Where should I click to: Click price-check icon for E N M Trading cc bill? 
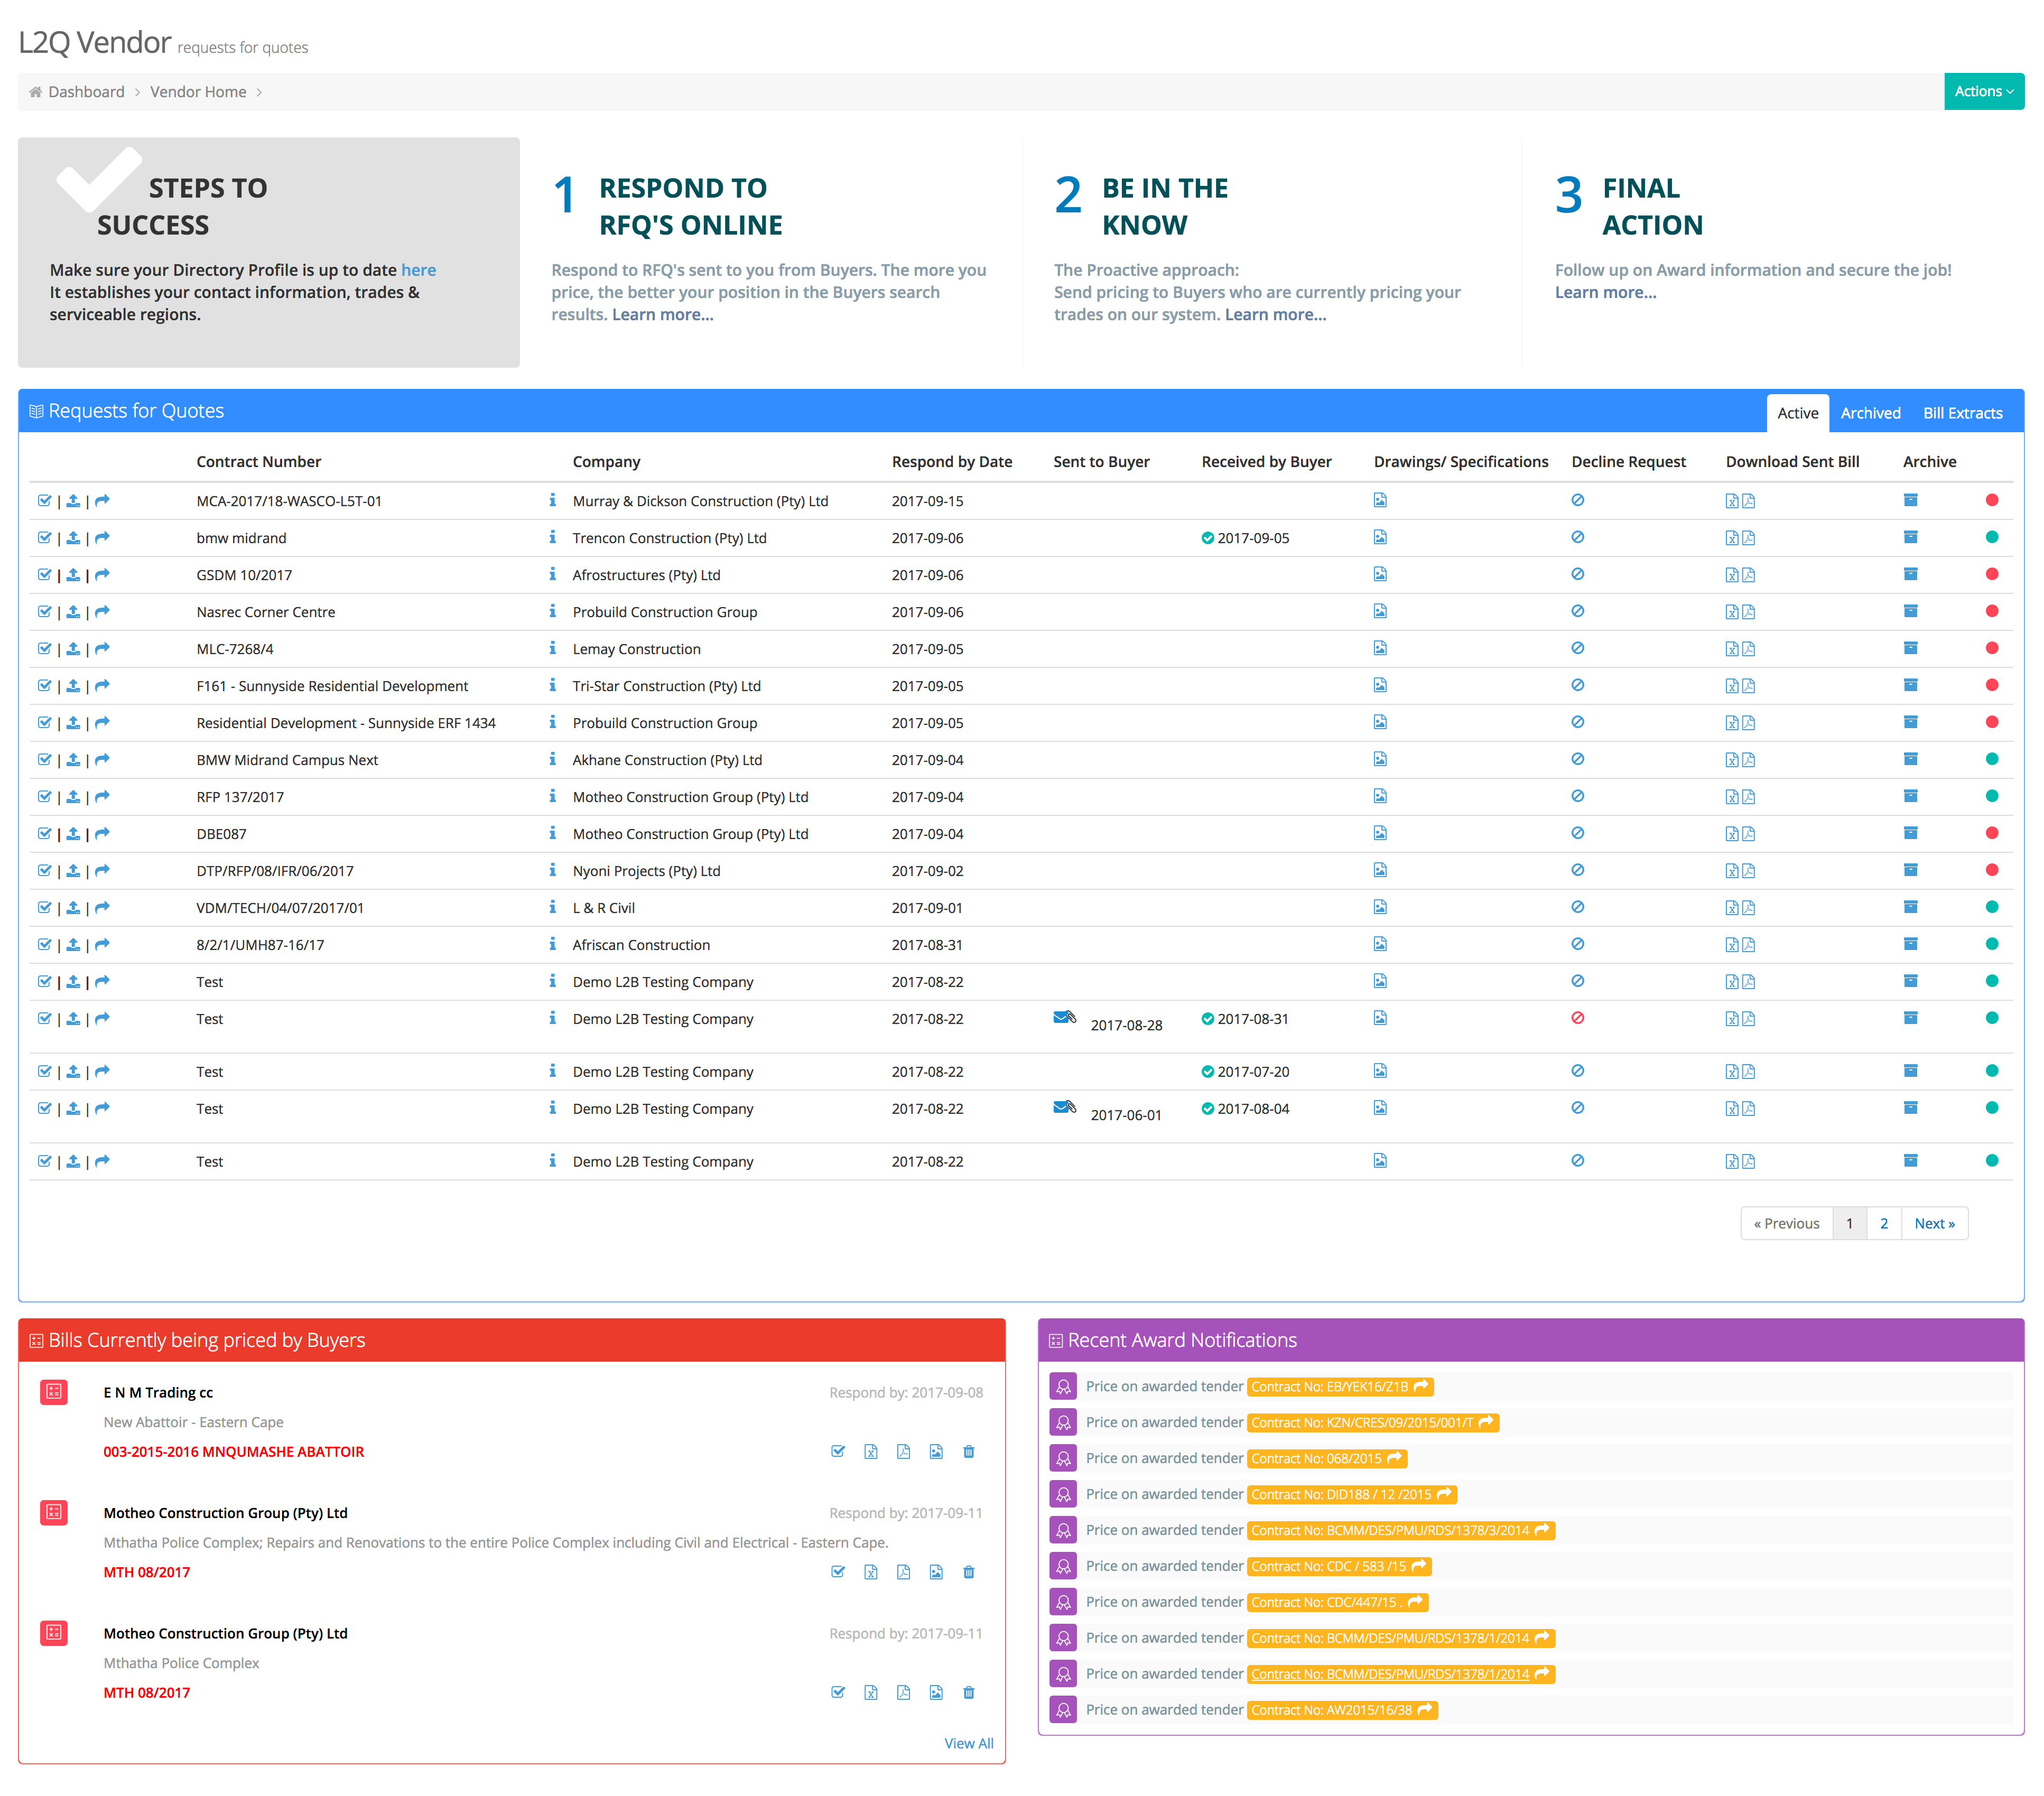point(838,1451)
